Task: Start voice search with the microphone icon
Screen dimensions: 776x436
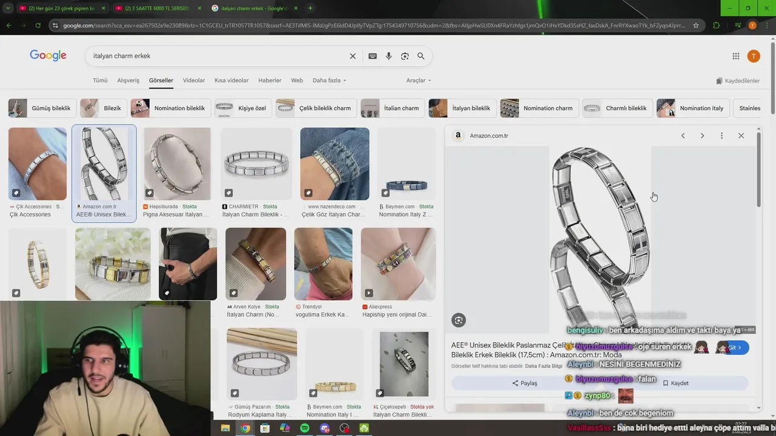Action: click(389, 56)
